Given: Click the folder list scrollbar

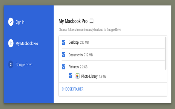Looking at the screenshot, I should pos(165,53).
